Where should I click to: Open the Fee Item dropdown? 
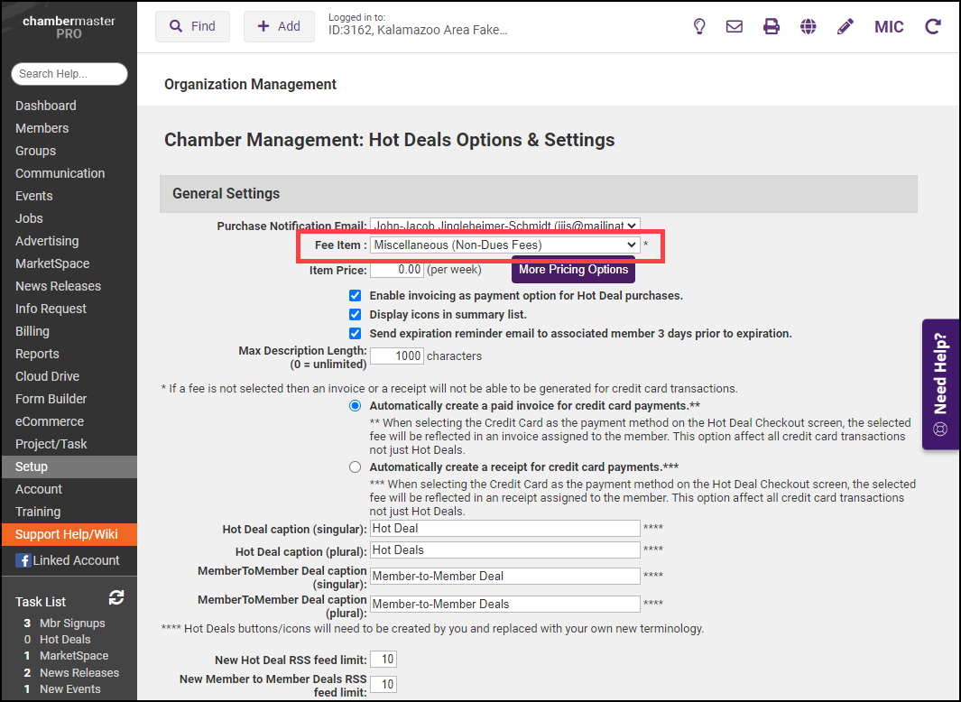(504, 245)
